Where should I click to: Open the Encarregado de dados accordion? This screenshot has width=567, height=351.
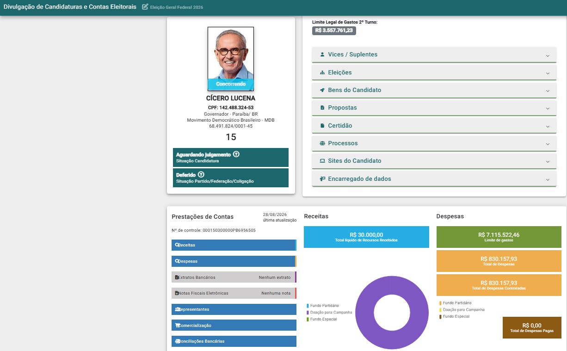click(x=434, y=179)
